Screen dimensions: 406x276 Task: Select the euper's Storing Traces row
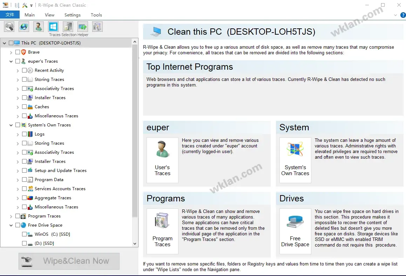(49, 80)
